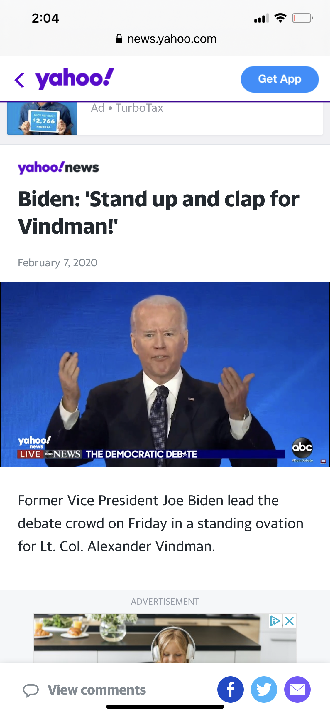
Task: Open the Yahoo logo home link
Action: pos(75,78)
